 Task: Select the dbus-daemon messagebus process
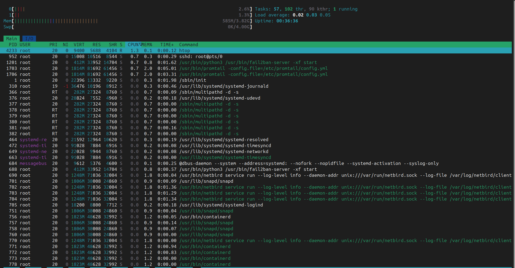tap(256, 163)
